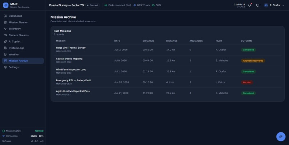Click the PX4 connection signal icon
Screen dimensions: 289x145
pos(106,5)
